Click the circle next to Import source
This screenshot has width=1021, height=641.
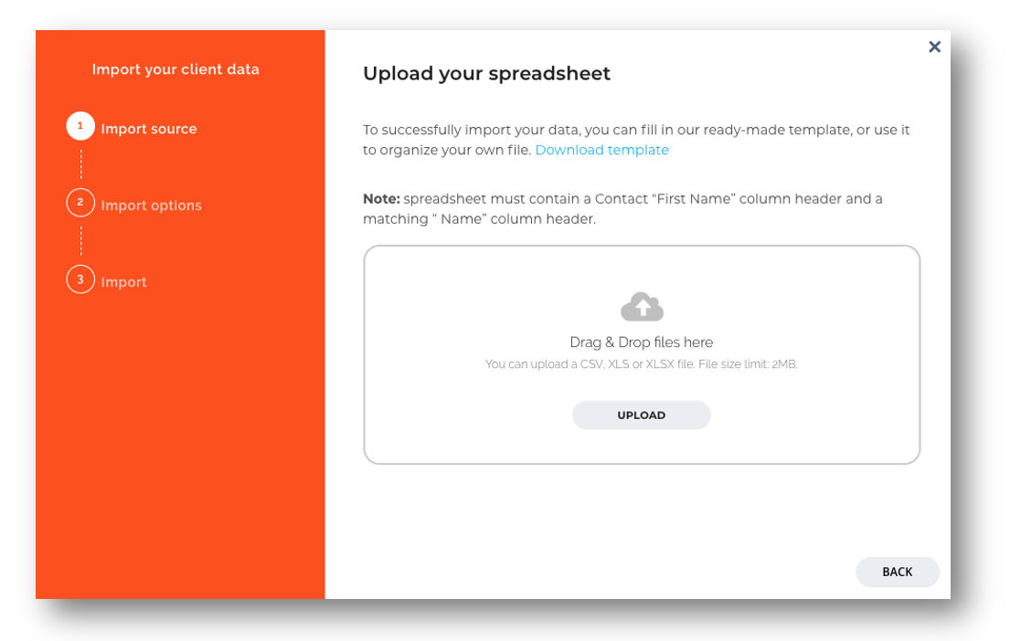[x=80, y=126]
